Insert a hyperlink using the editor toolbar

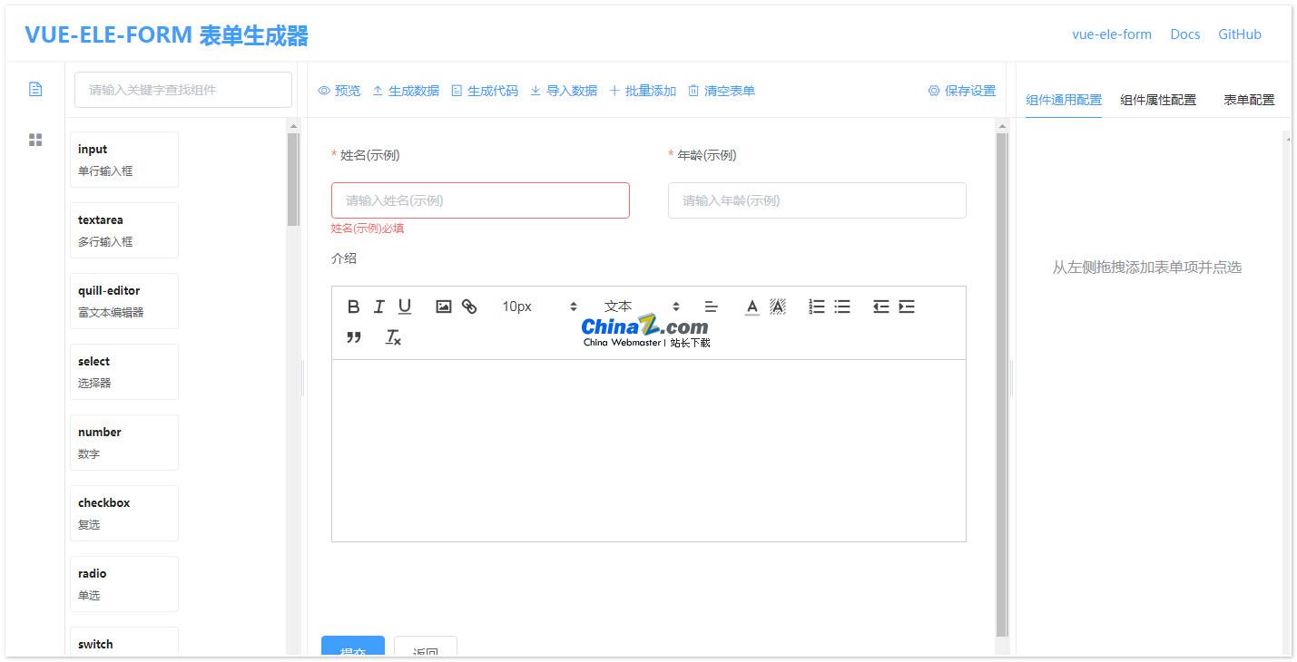pyautogui.click(x=469, y=307)
